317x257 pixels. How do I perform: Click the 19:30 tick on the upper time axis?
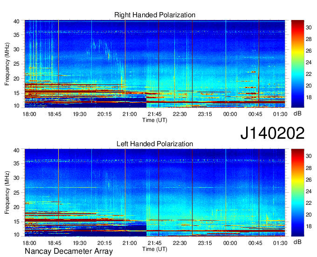pyautogui.click(x=79, y=114)
